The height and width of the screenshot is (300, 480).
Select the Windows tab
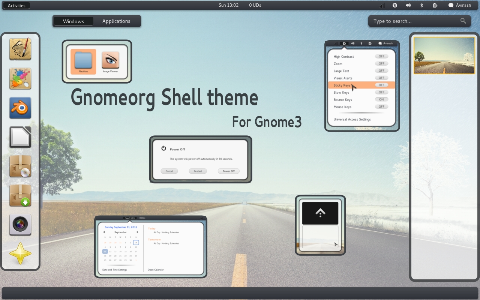click(x=73, y=21)
